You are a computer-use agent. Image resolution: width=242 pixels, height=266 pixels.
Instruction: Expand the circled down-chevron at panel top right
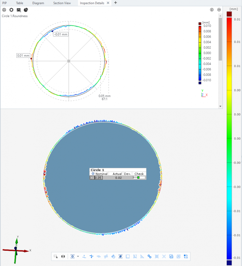tap(212, 10)
